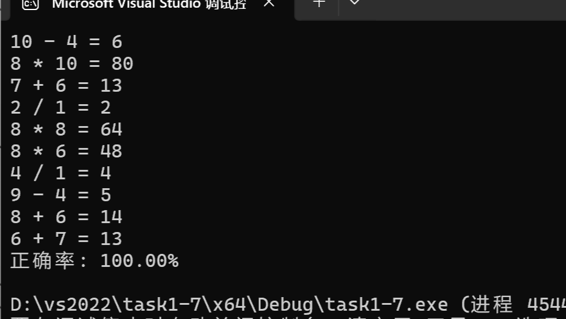Click the output line 4 / 1 = 4
566x319 pixels.
point(61,173)
